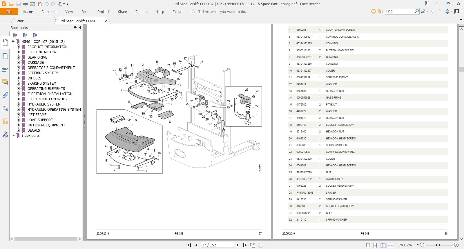The image size is (464, 249).
Task: Go to the next page arrow
Action: click(238, 245)
